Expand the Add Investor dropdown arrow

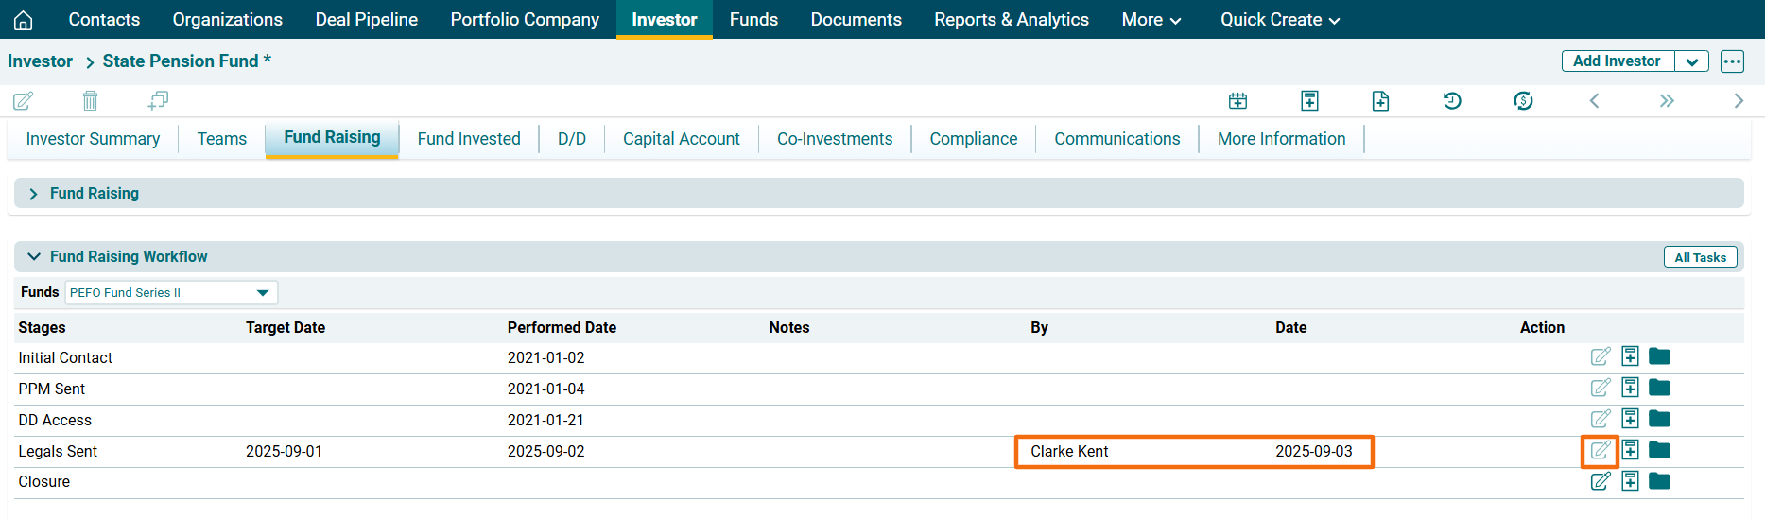pos(1691,61)
